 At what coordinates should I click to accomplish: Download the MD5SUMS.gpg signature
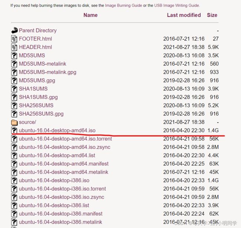click(37, 80)
